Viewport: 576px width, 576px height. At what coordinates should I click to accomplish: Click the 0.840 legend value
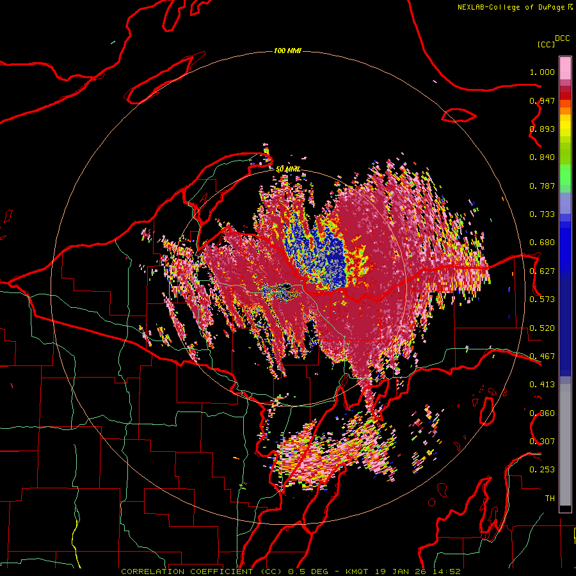click(x=542, y=157)
